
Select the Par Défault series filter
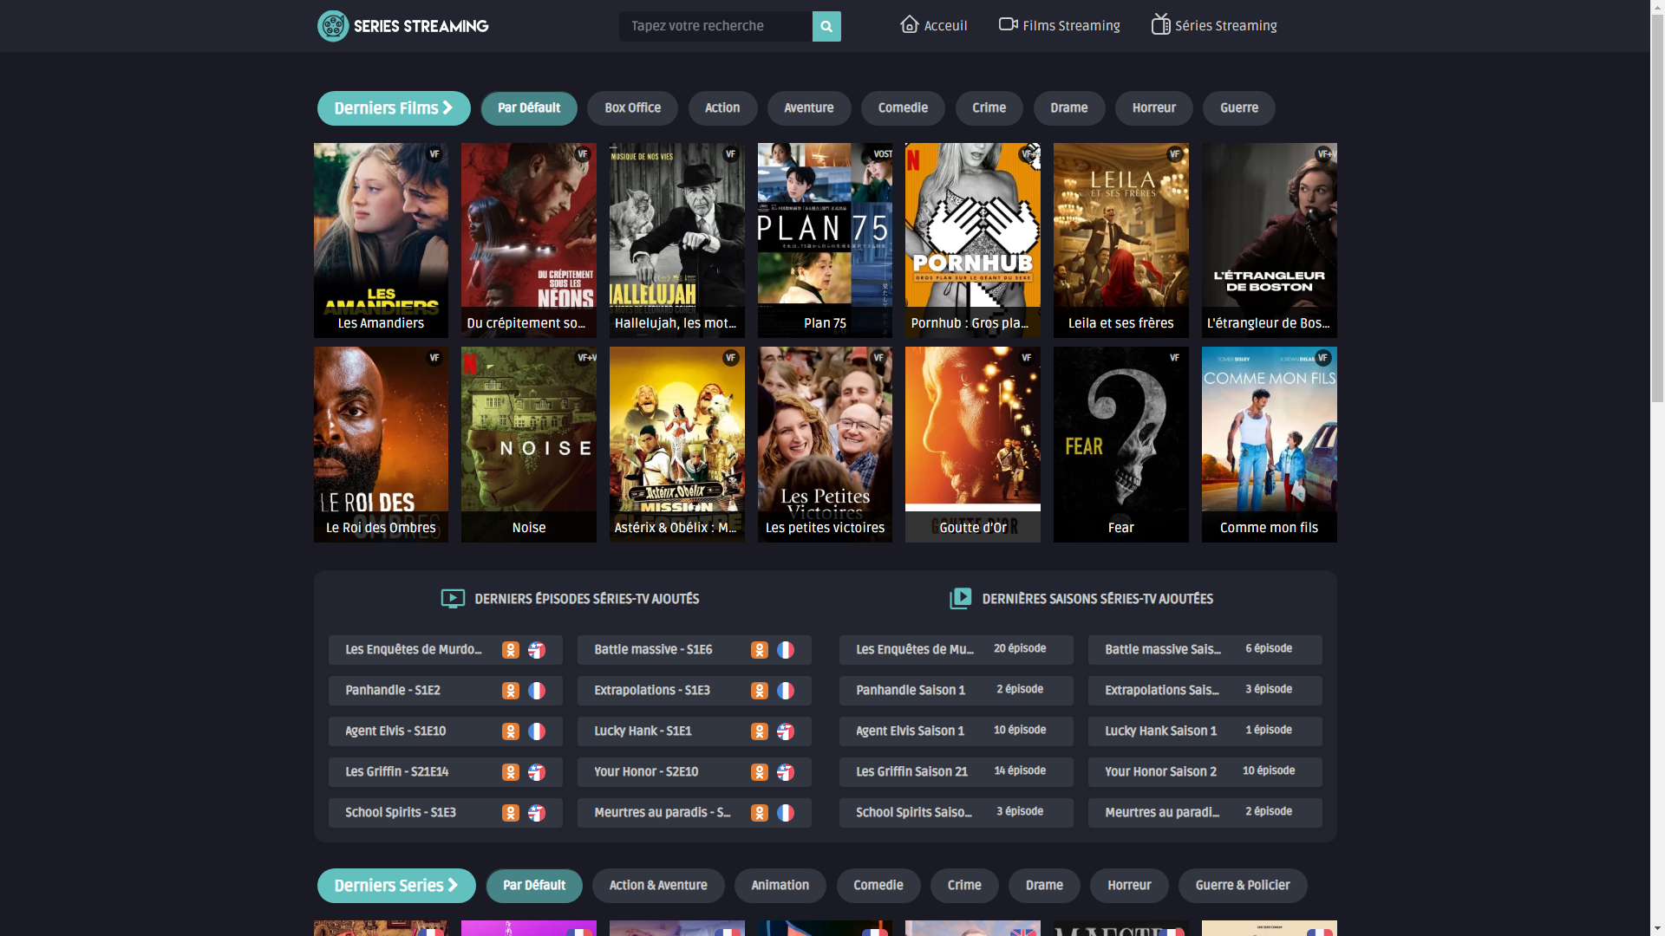click(534, 886)
